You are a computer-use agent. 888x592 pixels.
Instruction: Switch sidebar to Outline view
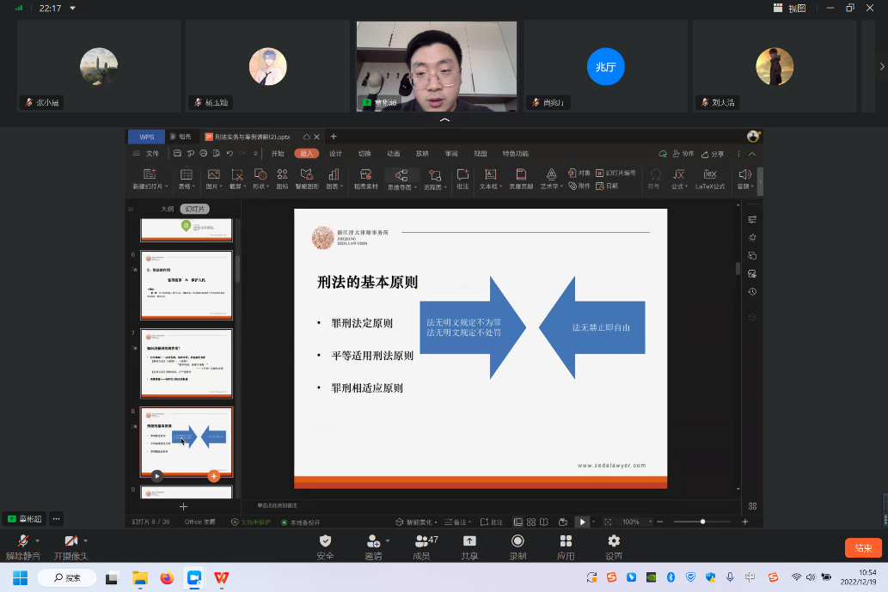coord(168,209)
